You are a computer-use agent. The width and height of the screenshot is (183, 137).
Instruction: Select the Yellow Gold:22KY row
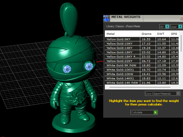pos(142,61)
